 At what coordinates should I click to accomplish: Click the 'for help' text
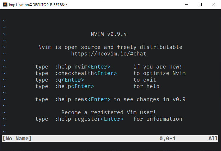[x=146, y=86]
